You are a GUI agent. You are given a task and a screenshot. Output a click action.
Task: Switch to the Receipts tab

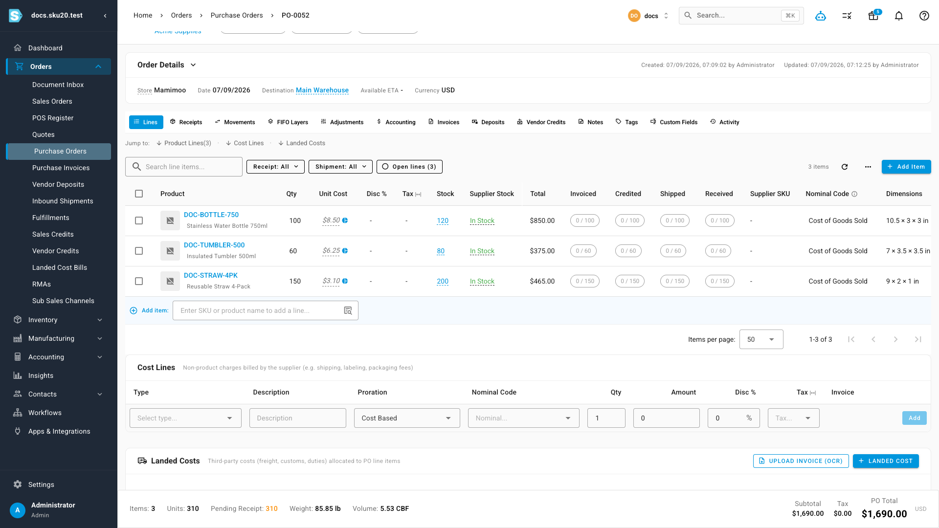point(186,122)
